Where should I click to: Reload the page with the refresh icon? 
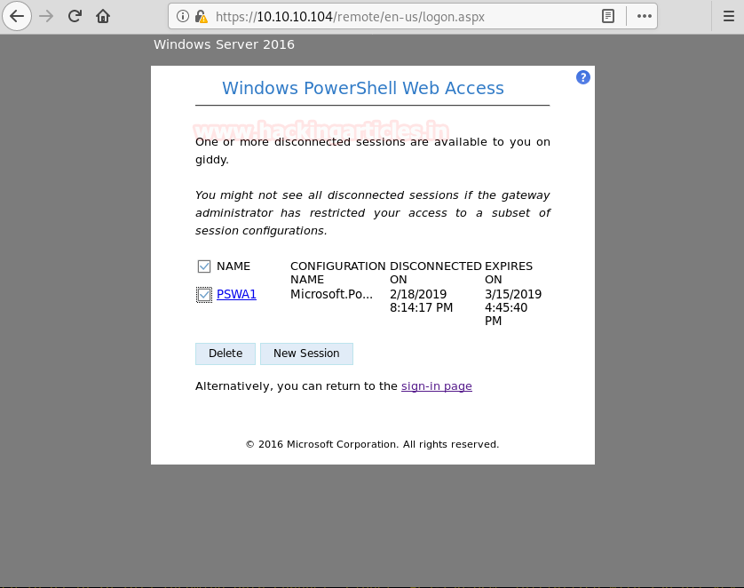pos(75,16)
